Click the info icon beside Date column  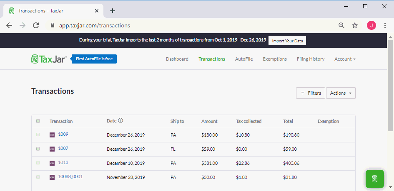pyautogui.click(x=120, y=121)
